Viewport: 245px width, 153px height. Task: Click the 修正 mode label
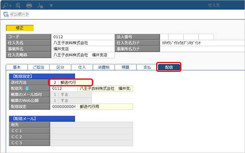tap(20, 28)
